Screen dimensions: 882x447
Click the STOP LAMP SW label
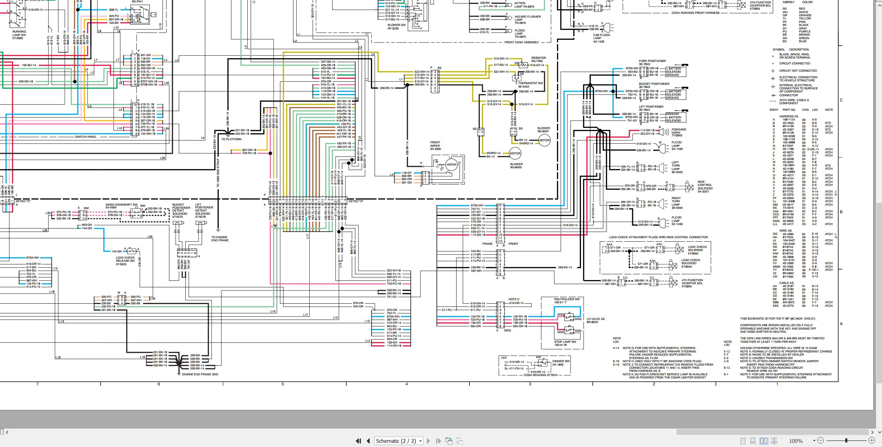(565, 342)
